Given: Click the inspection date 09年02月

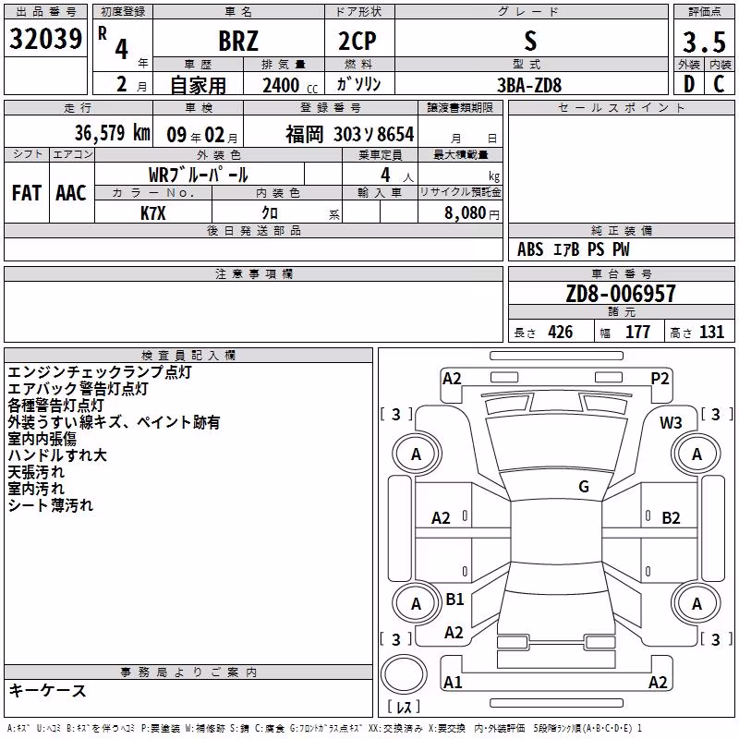Looking at the screenshot, I should click(x=202, y=135).
